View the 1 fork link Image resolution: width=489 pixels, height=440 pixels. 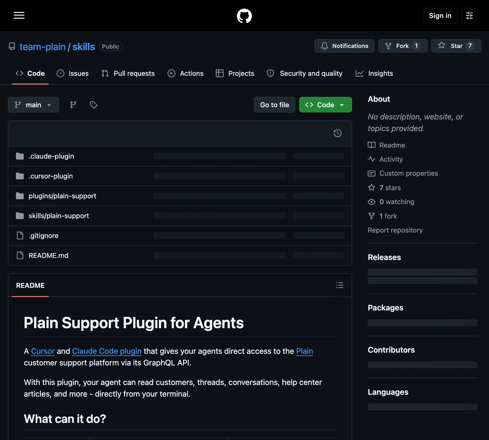pyautogui.click(x=382, y=216)
